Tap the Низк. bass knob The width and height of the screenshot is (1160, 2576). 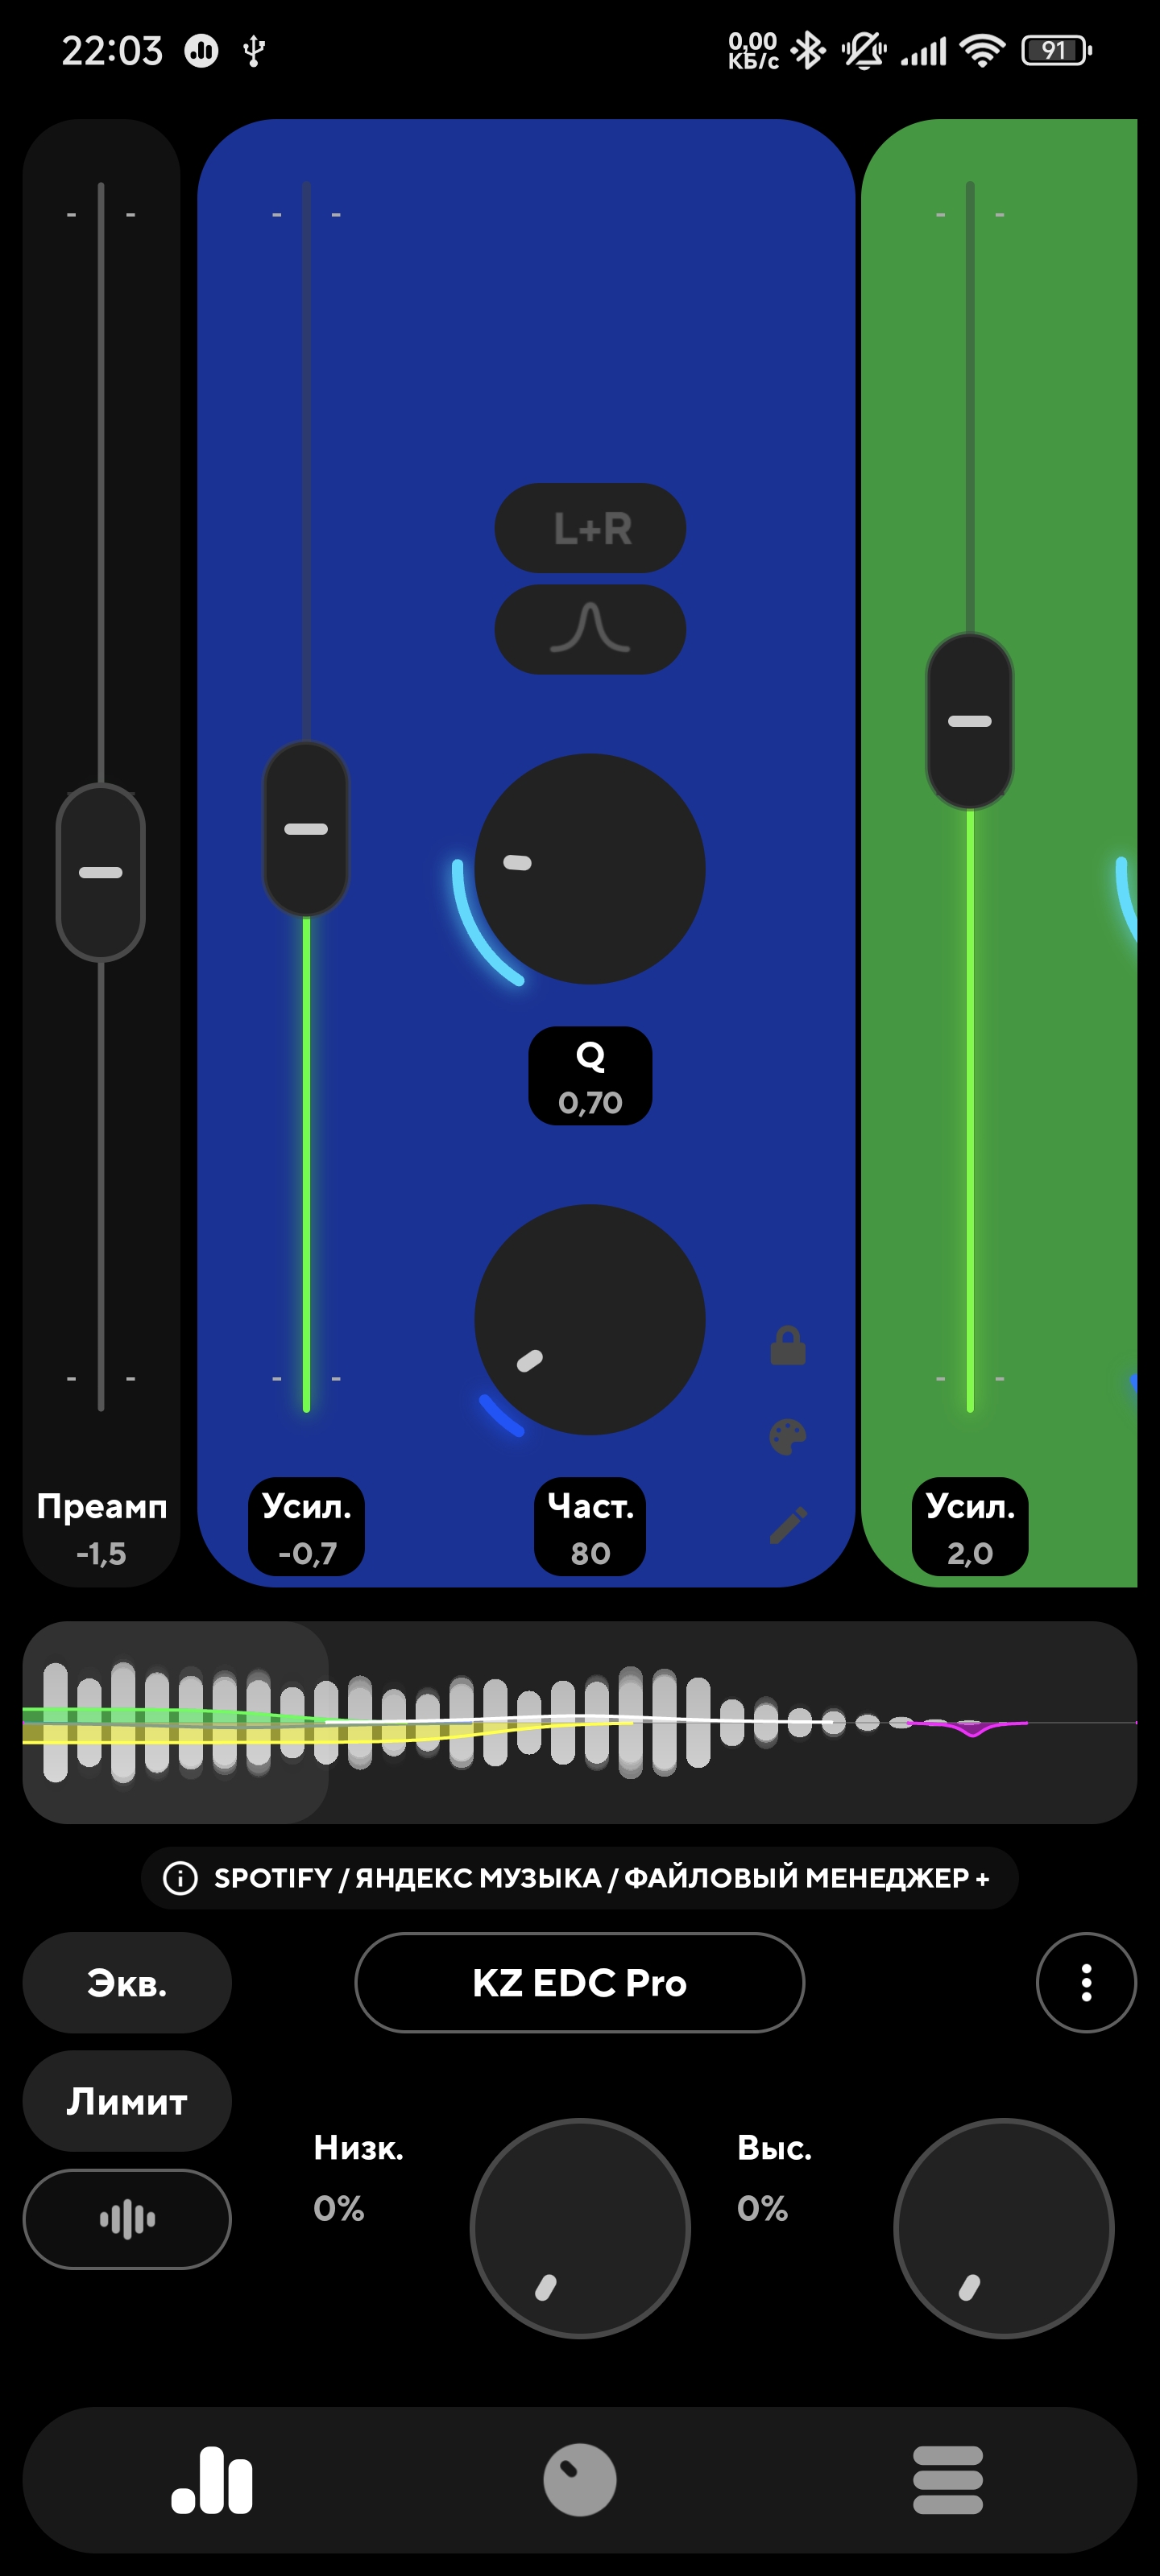point(579,2228)
